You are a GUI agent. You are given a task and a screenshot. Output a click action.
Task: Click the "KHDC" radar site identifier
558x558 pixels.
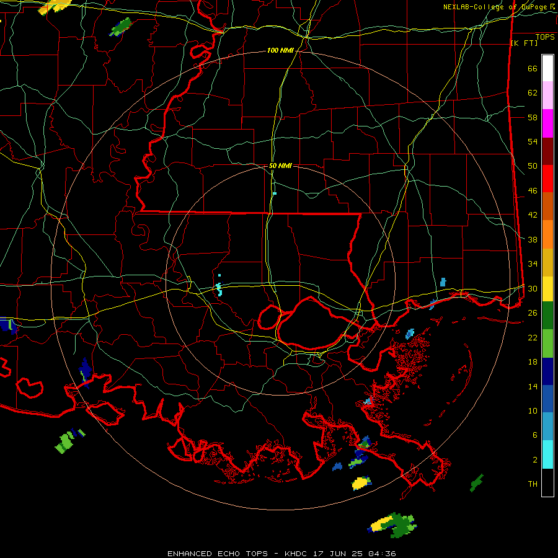[296, 554]
